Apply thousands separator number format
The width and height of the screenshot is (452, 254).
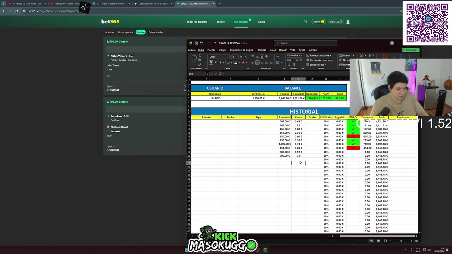301,60
